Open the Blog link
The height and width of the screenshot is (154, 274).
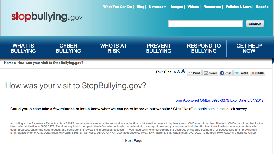coord(140,7)
